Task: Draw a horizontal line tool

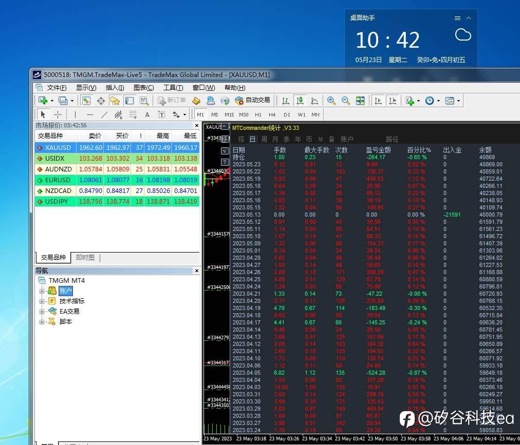Action: 89,114
